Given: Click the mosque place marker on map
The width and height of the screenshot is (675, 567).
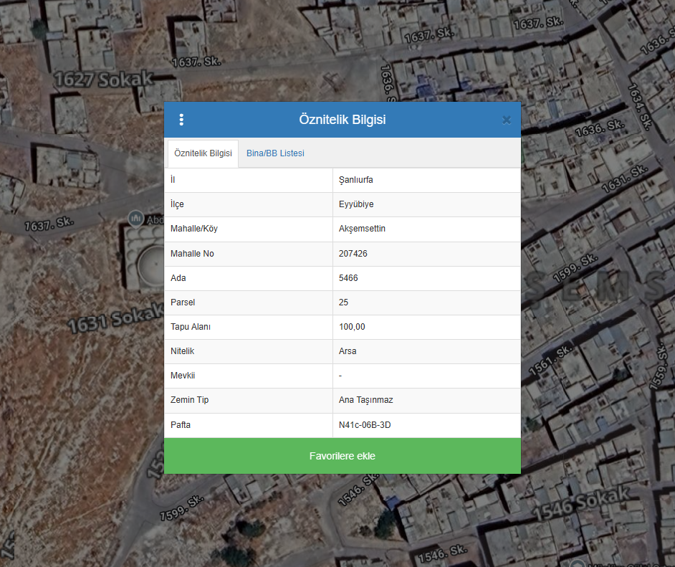Looking at the screenshot, I should (135, 217).
